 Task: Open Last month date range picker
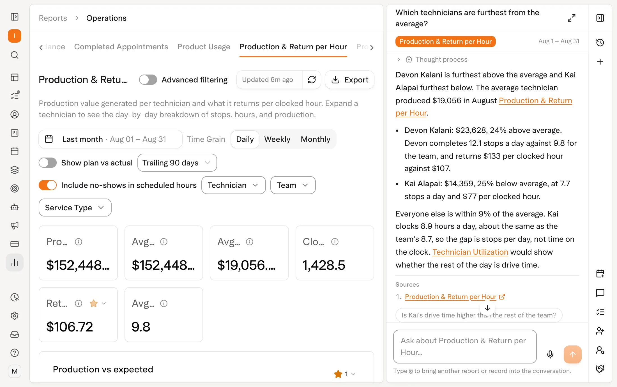click(x=110, y=139)
